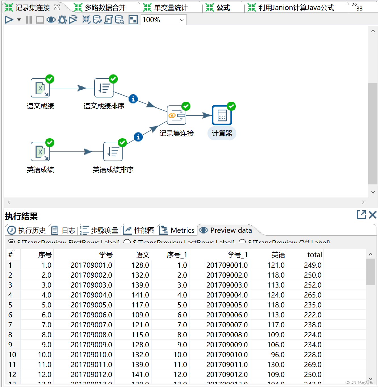Viewport: 378px width, 387px height.
Task: Open the 日志 log tab
Action: [x=63, y=230]
